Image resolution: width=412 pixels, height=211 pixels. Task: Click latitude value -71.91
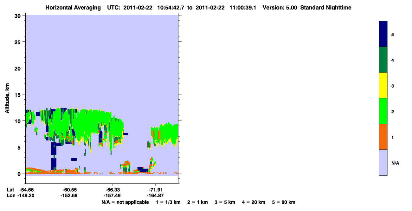tap(155, 190)
